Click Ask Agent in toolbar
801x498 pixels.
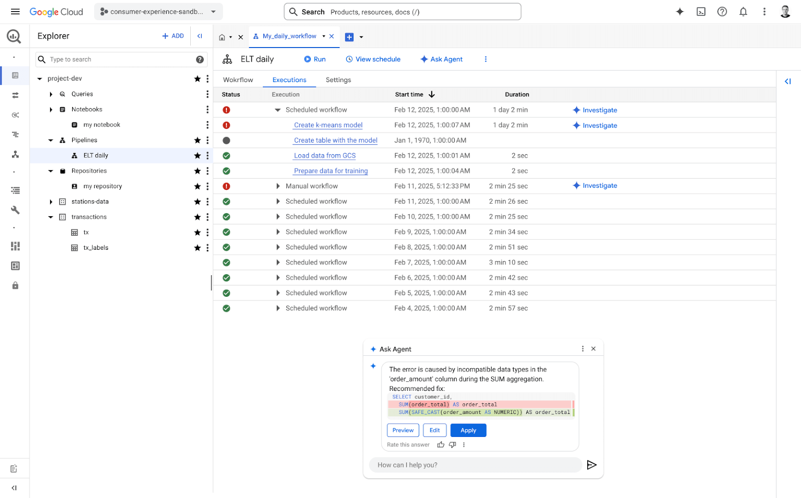click(442, 59)
